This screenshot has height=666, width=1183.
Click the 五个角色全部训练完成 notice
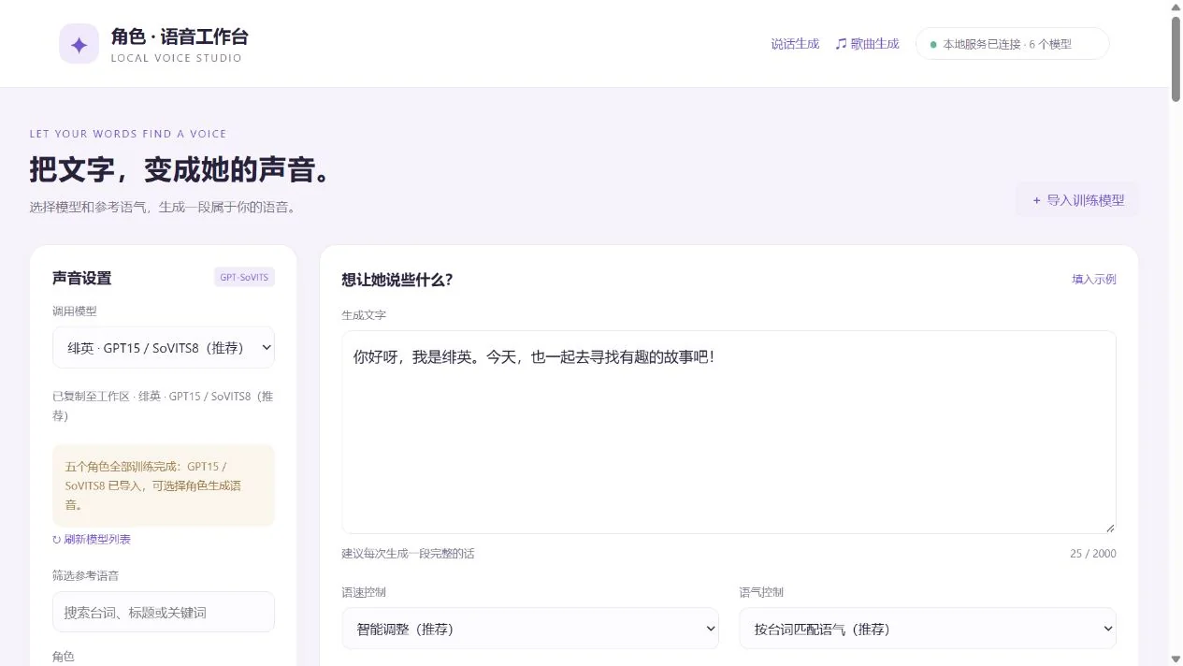(164, 485)
